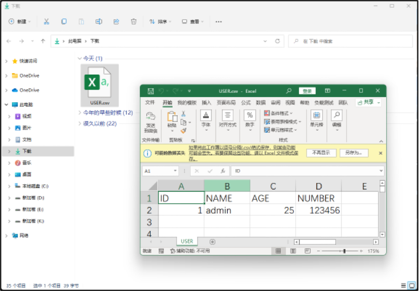Image resolution: width=419 pixels, height=291 pixels.
Task: Click the 共享 share button in Excel
Action: coord(368,103)
